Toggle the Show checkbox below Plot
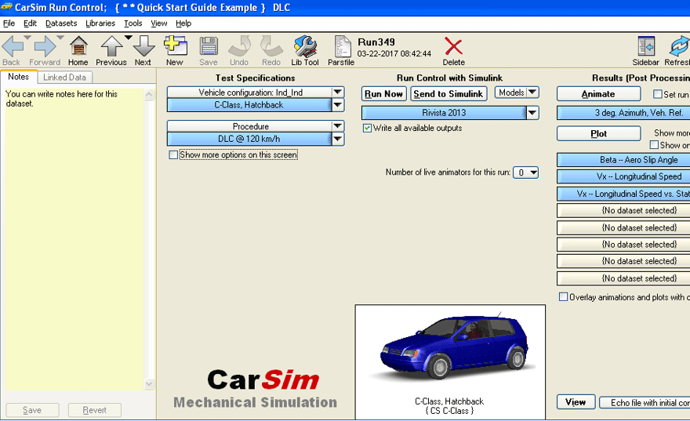This screenshot has height=421, width=690. pyautogui.click(x=655, y=145)
